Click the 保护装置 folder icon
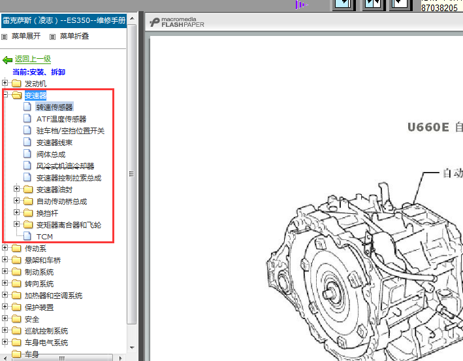This screenshot has width=463, height=361. click(16, 307)
